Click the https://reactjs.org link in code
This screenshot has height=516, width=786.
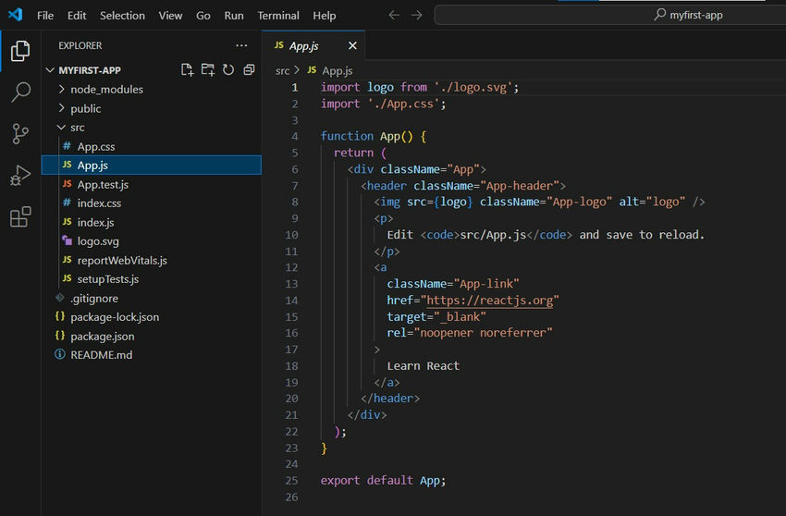(x=492, y=301)
